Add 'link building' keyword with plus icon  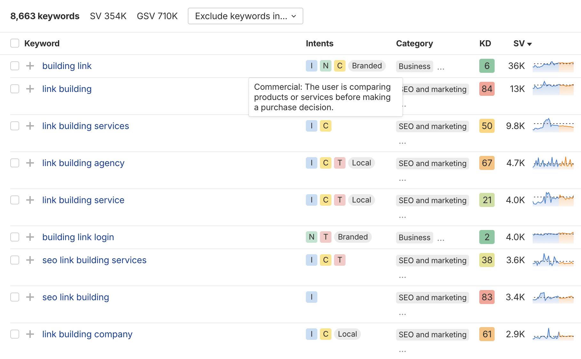(30, 89)
